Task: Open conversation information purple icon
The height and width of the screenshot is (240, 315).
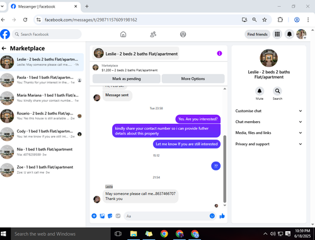Action: [x=219, y=54]
